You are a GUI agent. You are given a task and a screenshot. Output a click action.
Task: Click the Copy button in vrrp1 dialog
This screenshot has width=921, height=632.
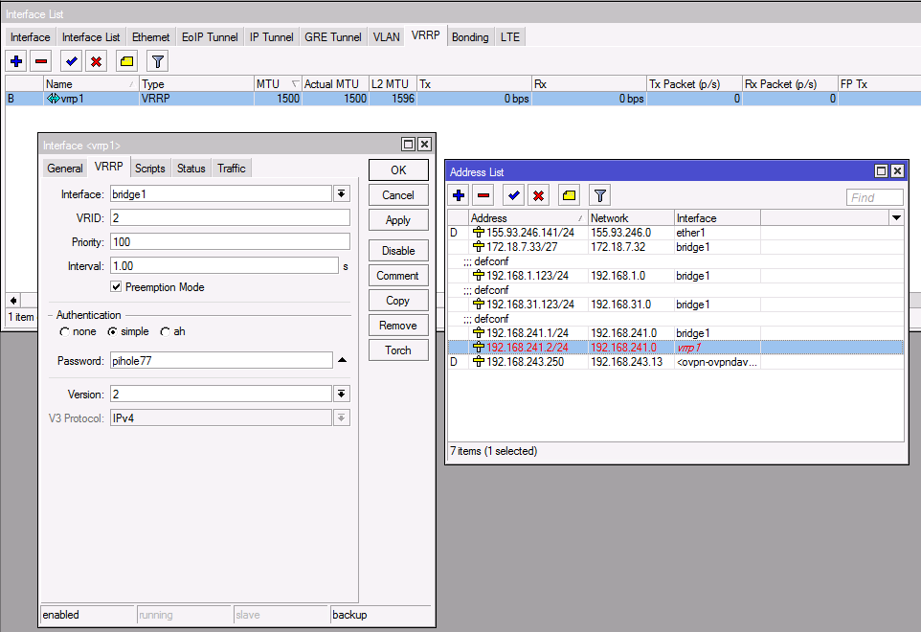tap(398, 300)
